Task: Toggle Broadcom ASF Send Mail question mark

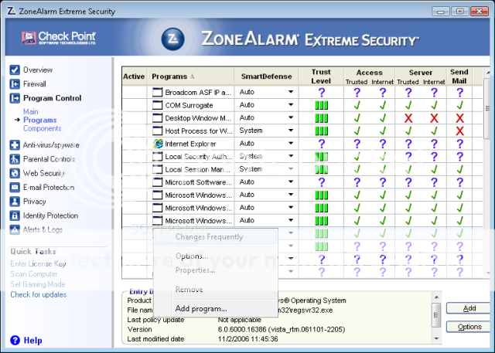Action: [x=459, y=92]
